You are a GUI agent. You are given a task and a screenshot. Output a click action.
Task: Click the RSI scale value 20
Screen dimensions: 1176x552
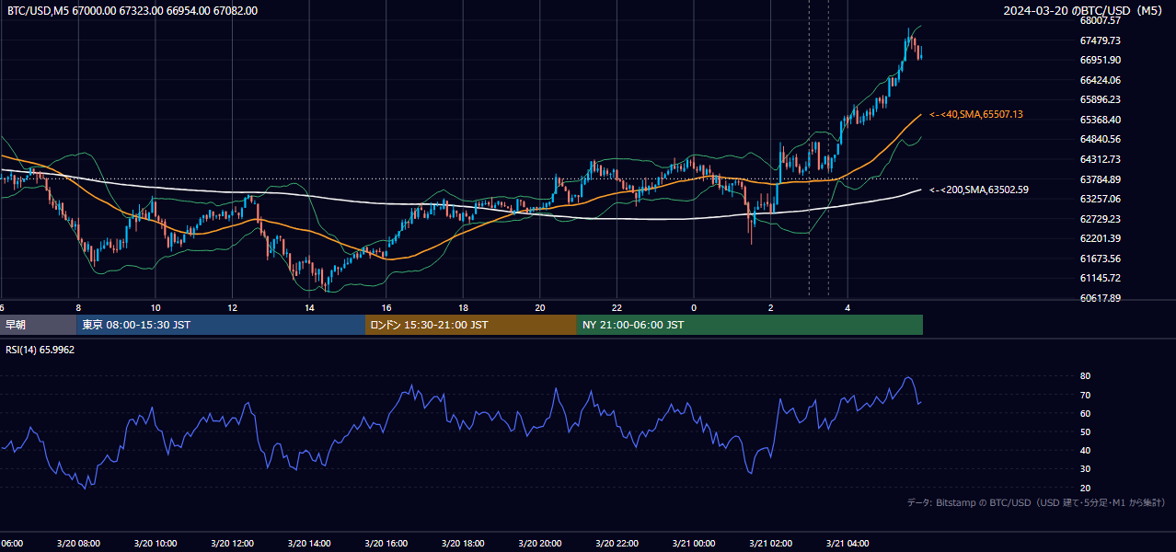pyautogui.click(x=1086, y=488)
